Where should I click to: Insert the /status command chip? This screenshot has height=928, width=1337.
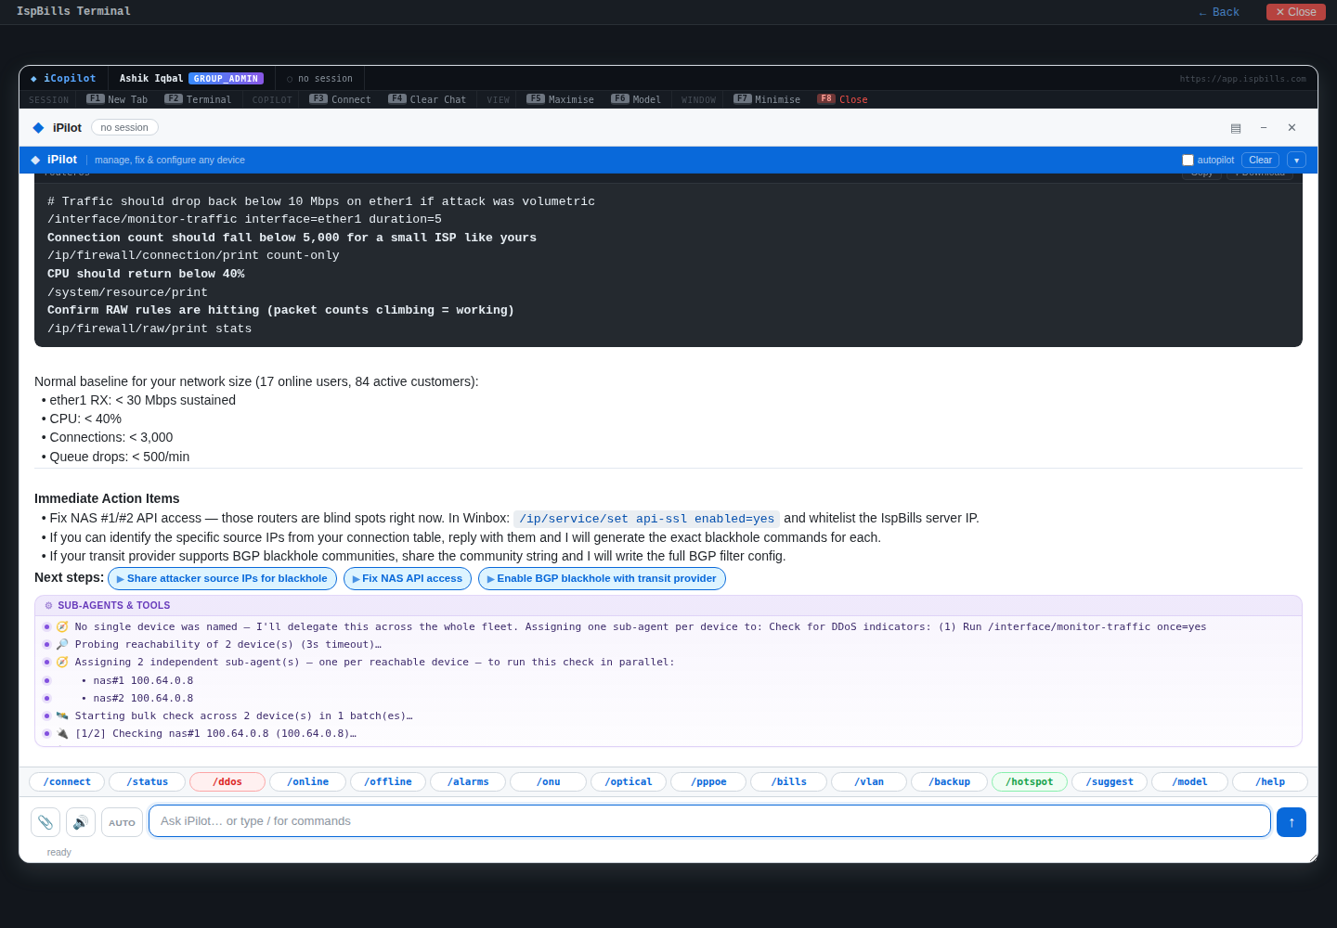(x=147, y=782)
